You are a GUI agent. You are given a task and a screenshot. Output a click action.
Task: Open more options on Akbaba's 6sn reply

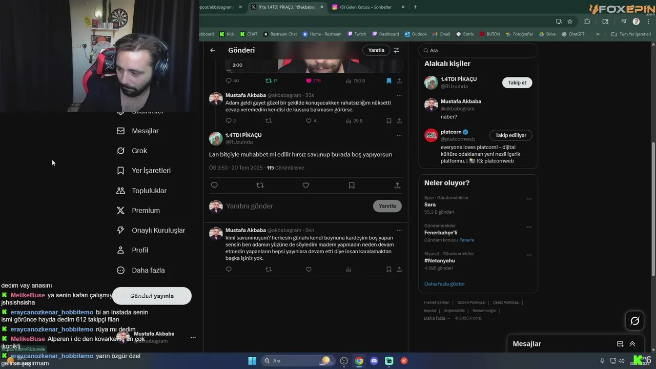(x=399, y=231)
